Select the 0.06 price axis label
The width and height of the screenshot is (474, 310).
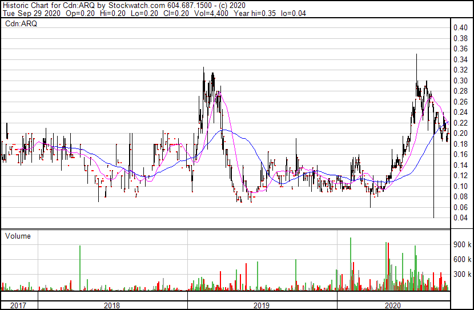pos(460,208)
